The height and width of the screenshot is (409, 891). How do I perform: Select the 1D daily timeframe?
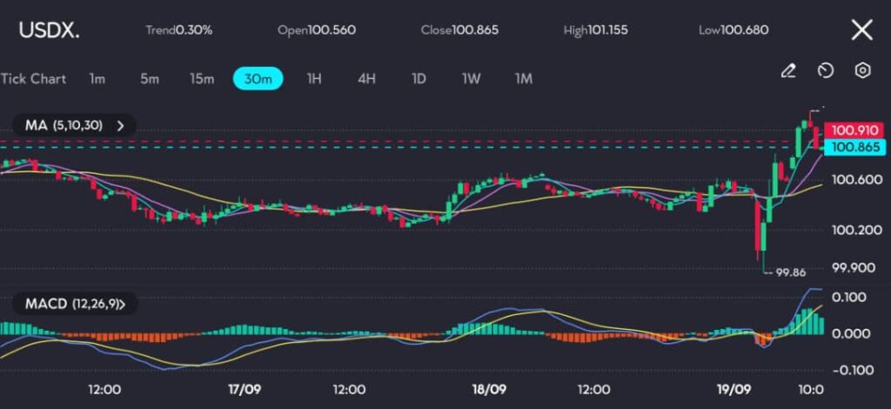419,78
